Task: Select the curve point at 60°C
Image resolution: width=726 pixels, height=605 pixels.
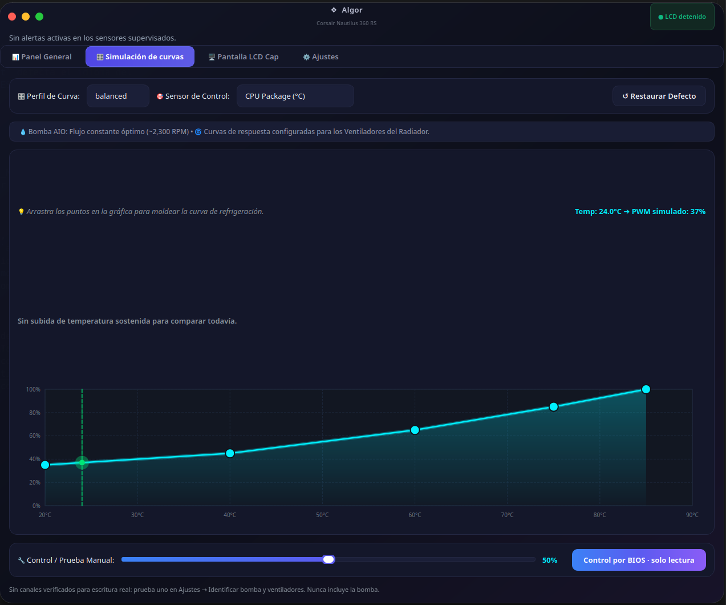Action: (415, 430)
